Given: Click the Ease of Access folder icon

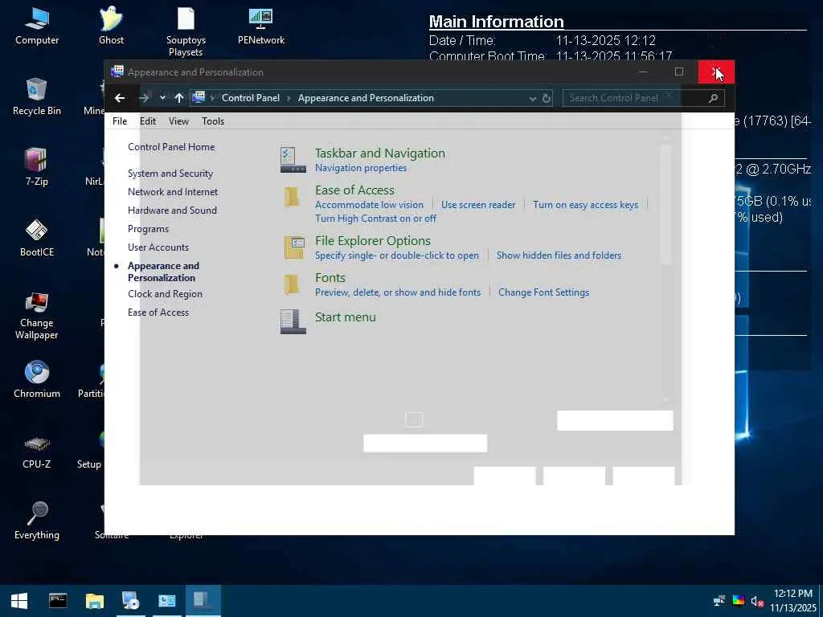Looking at the screenshot, I should (292, 197).
